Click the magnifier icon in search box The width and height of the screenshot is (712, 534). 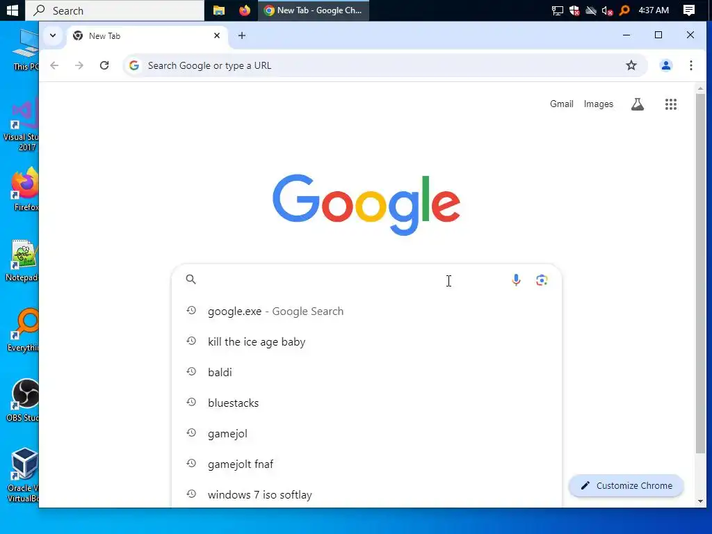[191, 280]
